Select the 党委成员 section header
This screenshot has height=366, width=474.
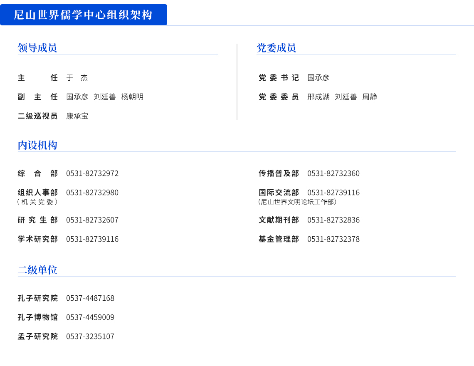(276, 48)
